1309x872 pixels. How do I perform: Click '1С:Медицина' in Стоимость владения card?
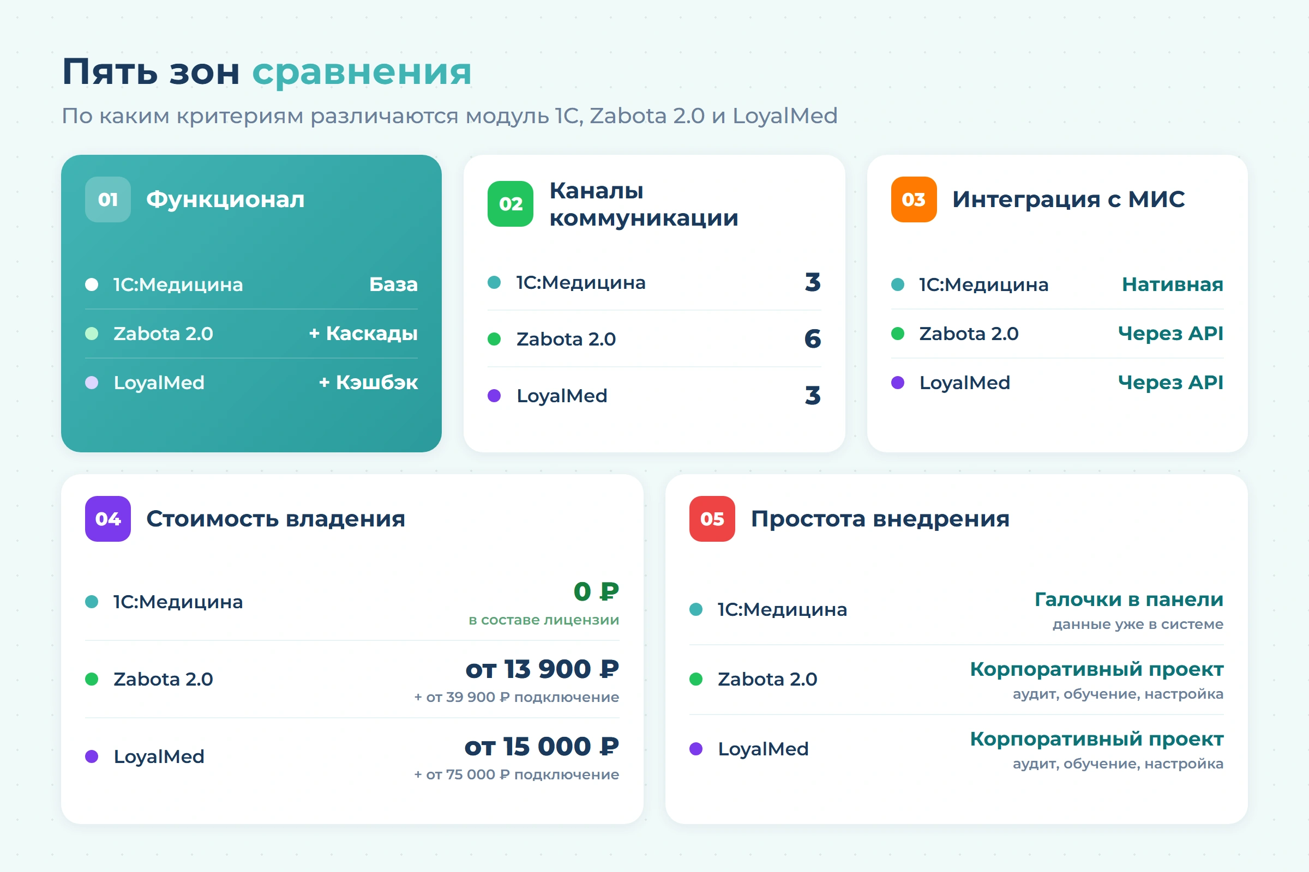tap(178, 602)
